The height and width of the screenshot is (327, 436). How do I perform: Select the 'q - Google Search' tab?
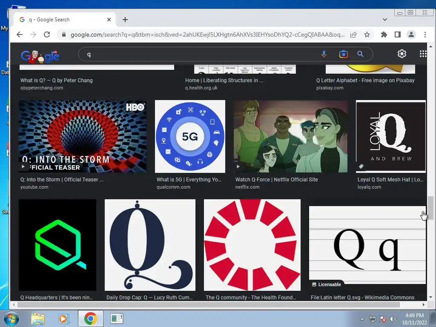click(x=65, y=20)
